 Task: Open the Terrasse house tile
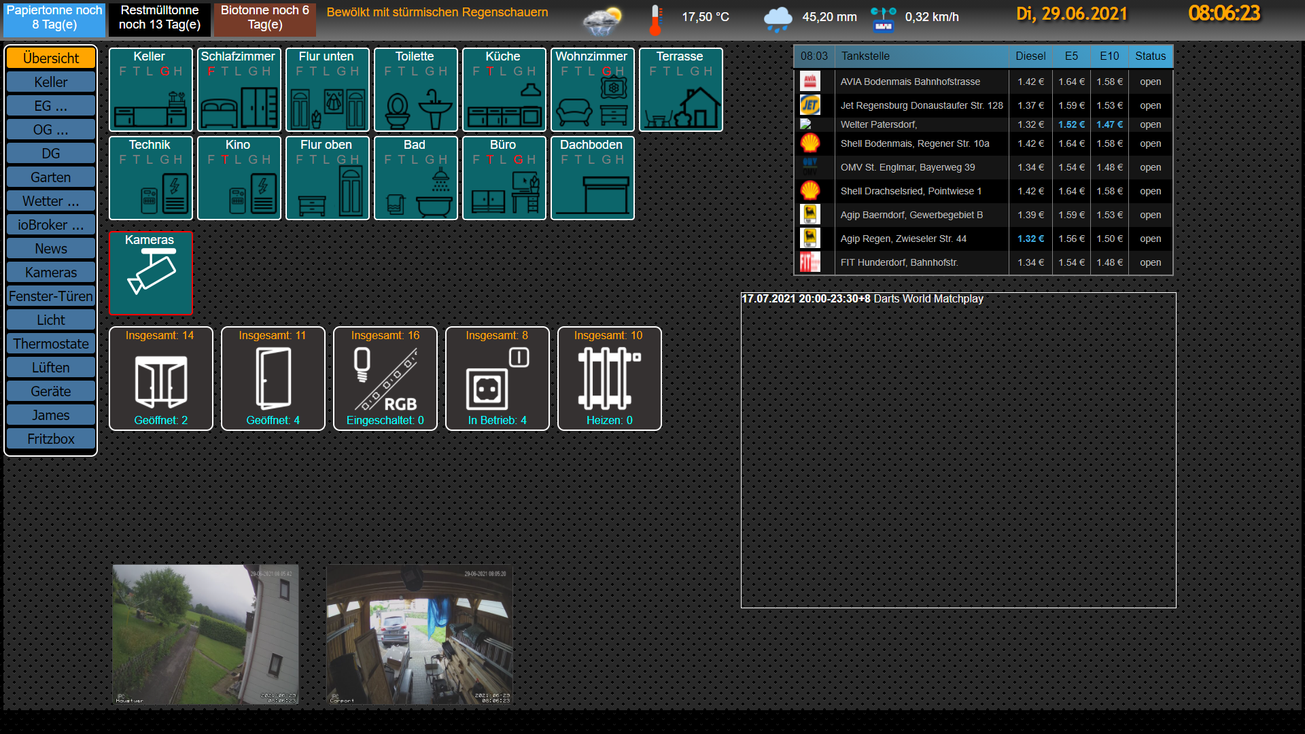point(680,90)
